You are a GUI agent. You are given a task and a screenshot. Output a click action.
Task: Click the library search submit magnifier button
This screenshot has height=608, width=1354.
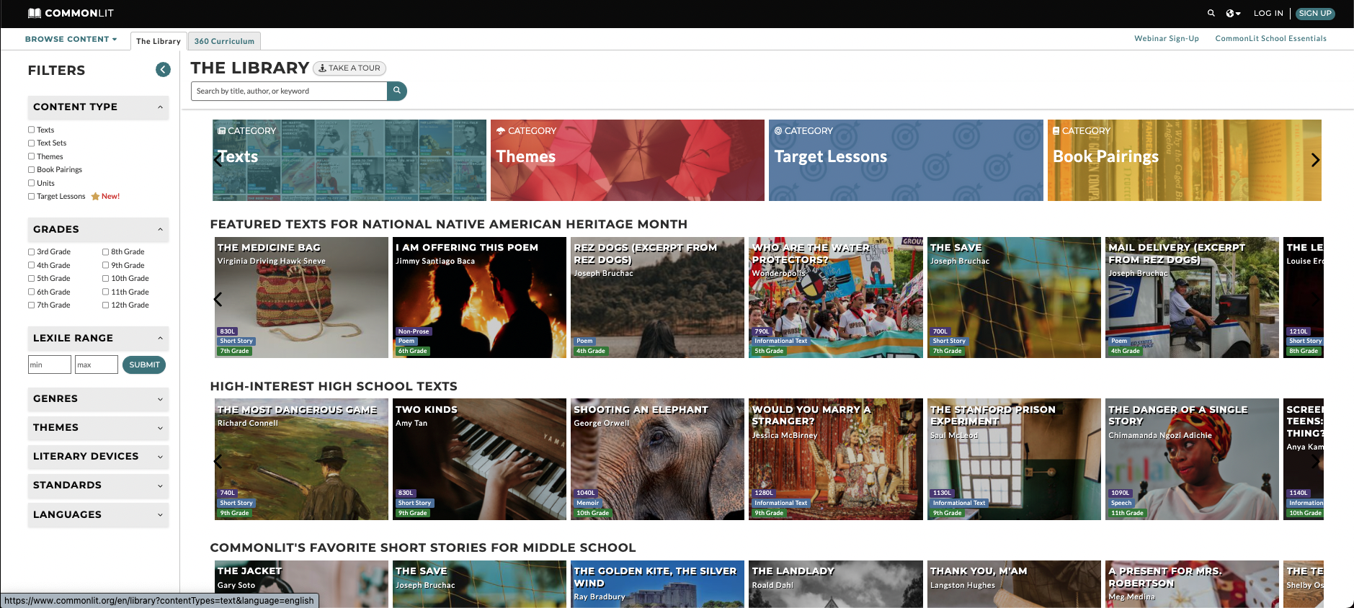pos(397,91)
